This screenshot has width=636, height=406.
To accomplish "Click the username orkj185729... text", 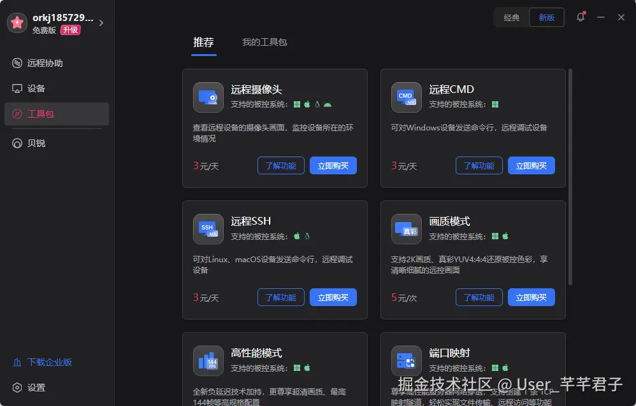I will click(x=63, y=18).
